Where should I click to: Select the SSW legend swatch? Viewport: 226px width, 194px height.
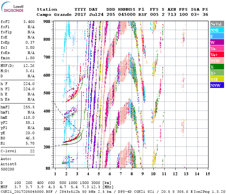pyautogui.click(x=217, y=61)
